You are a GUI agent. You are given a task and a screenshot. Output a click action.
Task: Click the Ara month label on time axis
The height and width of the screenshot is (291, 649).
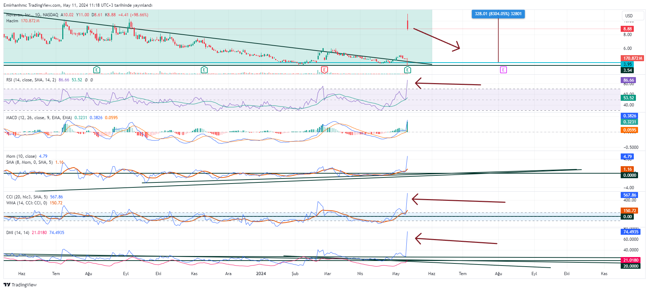[228, 274]
